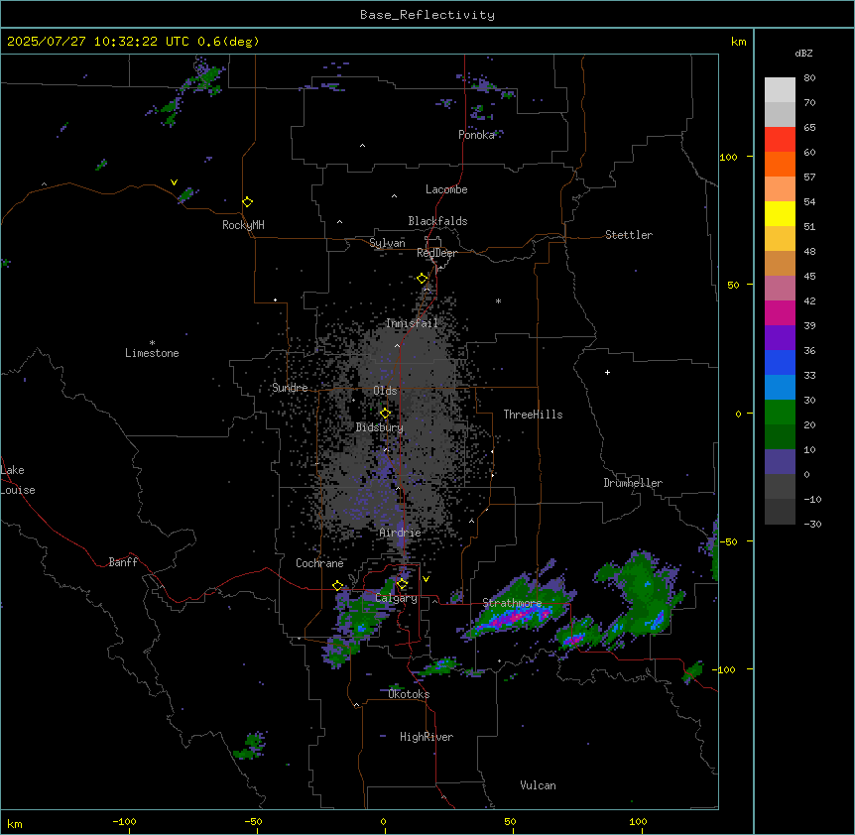Select the Airdrie city label
855x835 pixels.
tap(400, 533)
